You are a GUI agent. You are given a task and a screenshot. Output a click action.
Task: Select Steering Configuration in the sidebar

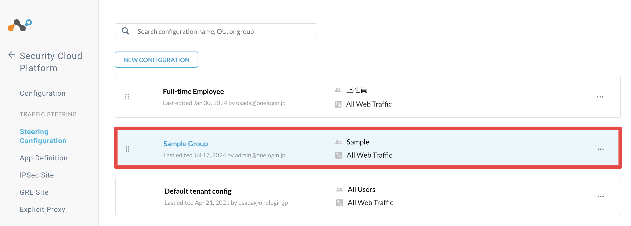43,136
